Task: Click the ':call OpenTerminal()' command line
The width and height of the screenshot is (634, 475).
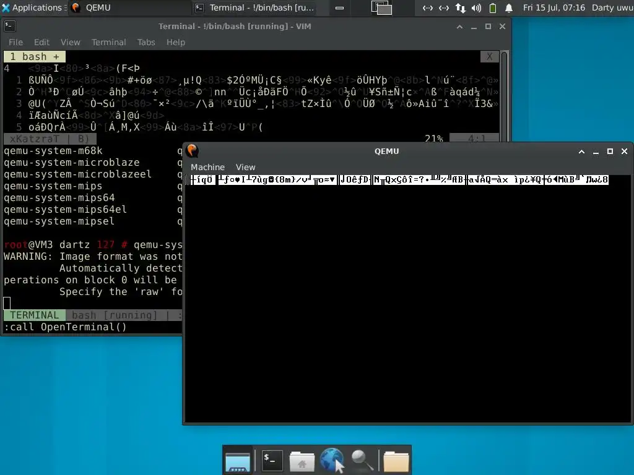Action: pos(65,327)
